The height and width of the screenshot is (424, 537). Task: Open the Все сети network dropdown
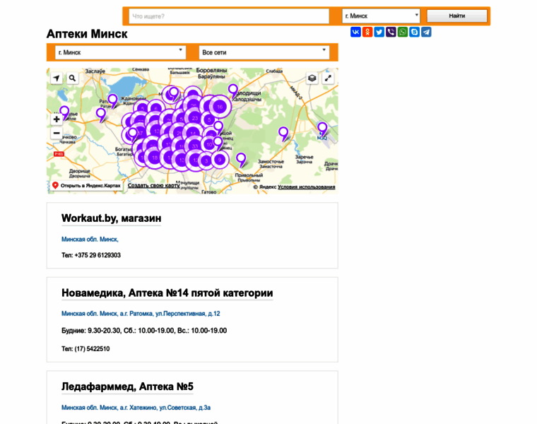(264, 52)
